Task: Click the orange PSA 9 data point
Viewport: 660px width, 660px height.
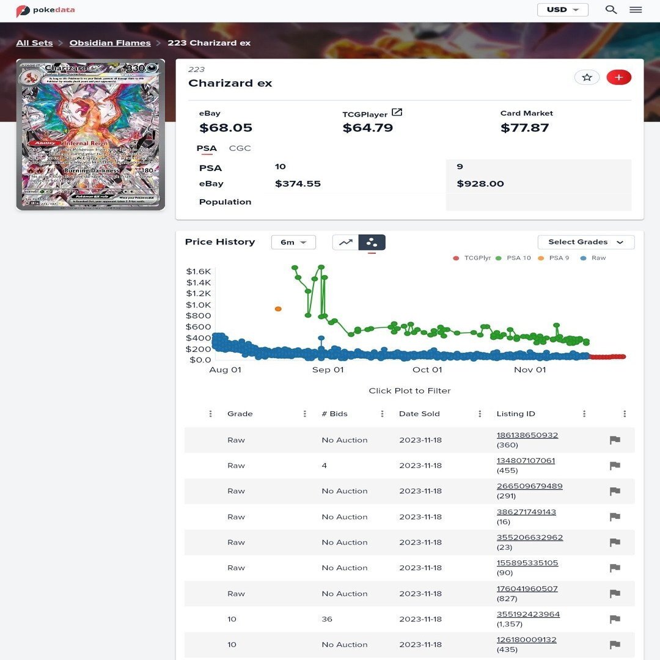Action: click(x=278, y=309)
